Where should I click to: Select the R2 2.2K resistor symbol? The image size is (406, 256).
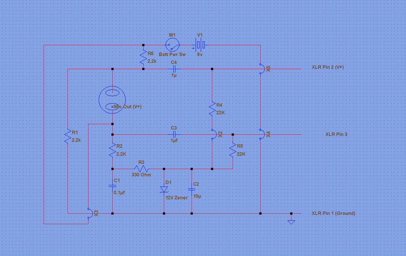112,150
